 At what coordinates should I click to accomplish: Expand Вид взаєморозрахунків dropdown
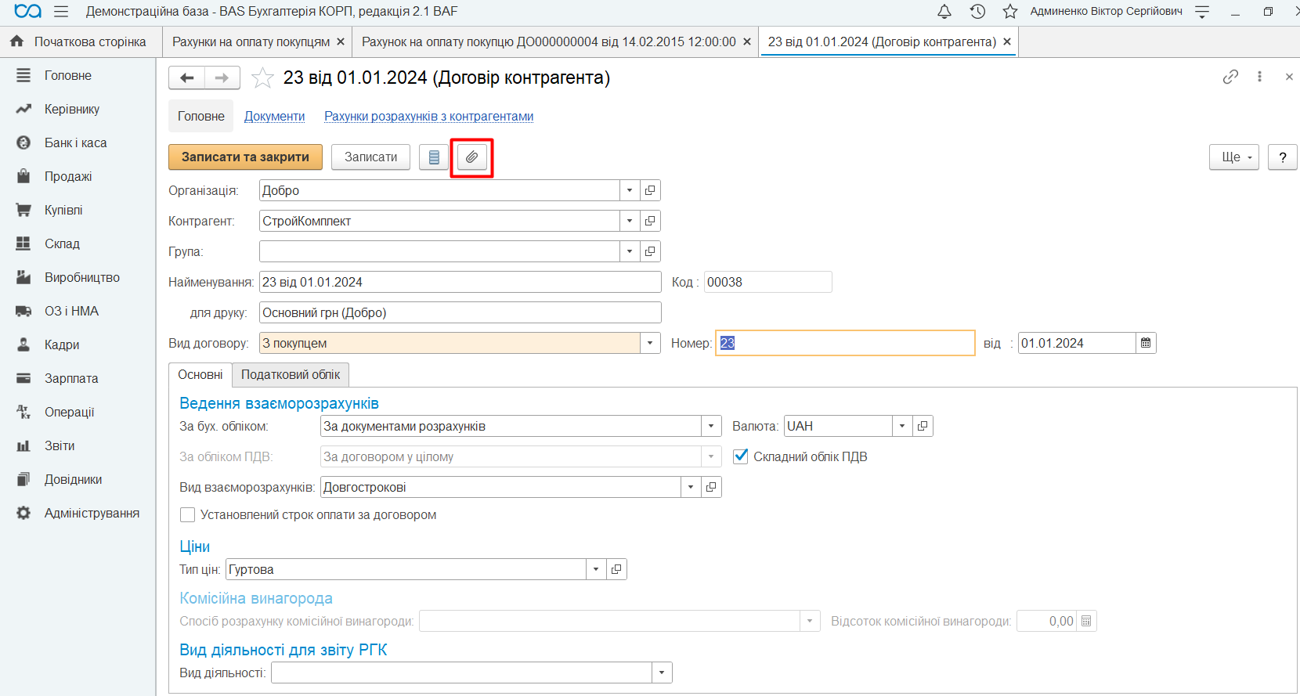pyautogui.click(x=691, y=487)
